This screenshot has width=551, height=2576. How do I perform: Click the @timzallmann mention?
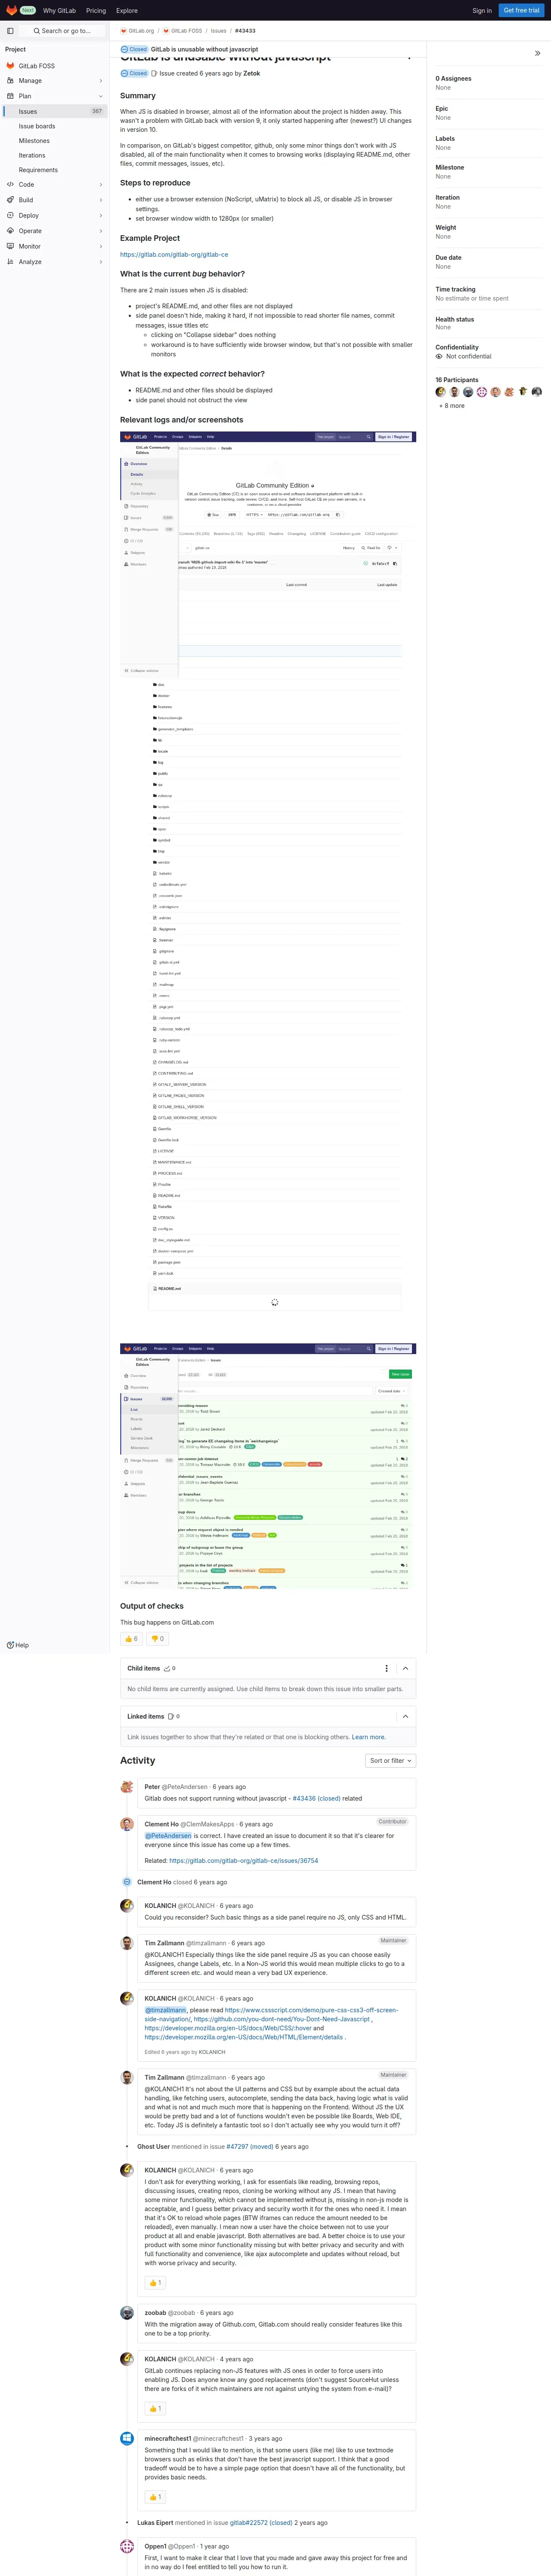click(x=166, y=2010)
